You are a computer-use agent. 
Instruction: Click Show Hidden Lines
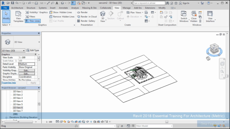(61, 13)
